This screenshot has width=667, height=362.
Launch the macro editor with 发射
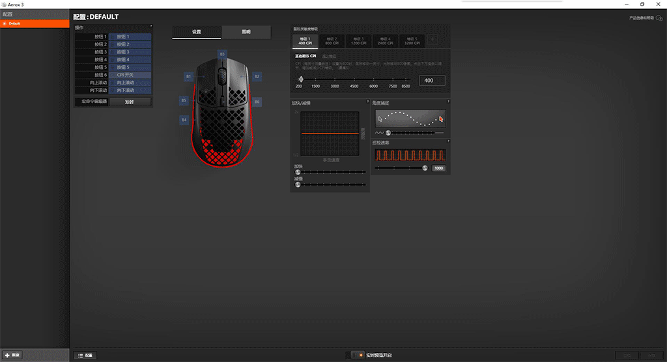130,102
